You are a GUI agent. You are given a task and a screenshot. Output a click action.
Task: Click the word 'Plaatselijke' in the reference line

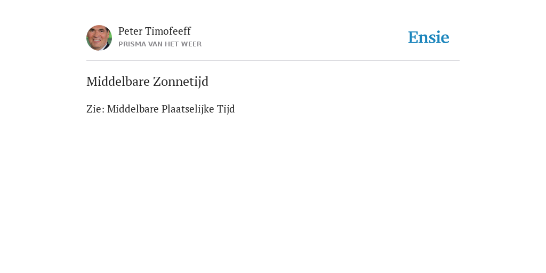point(188,109)
